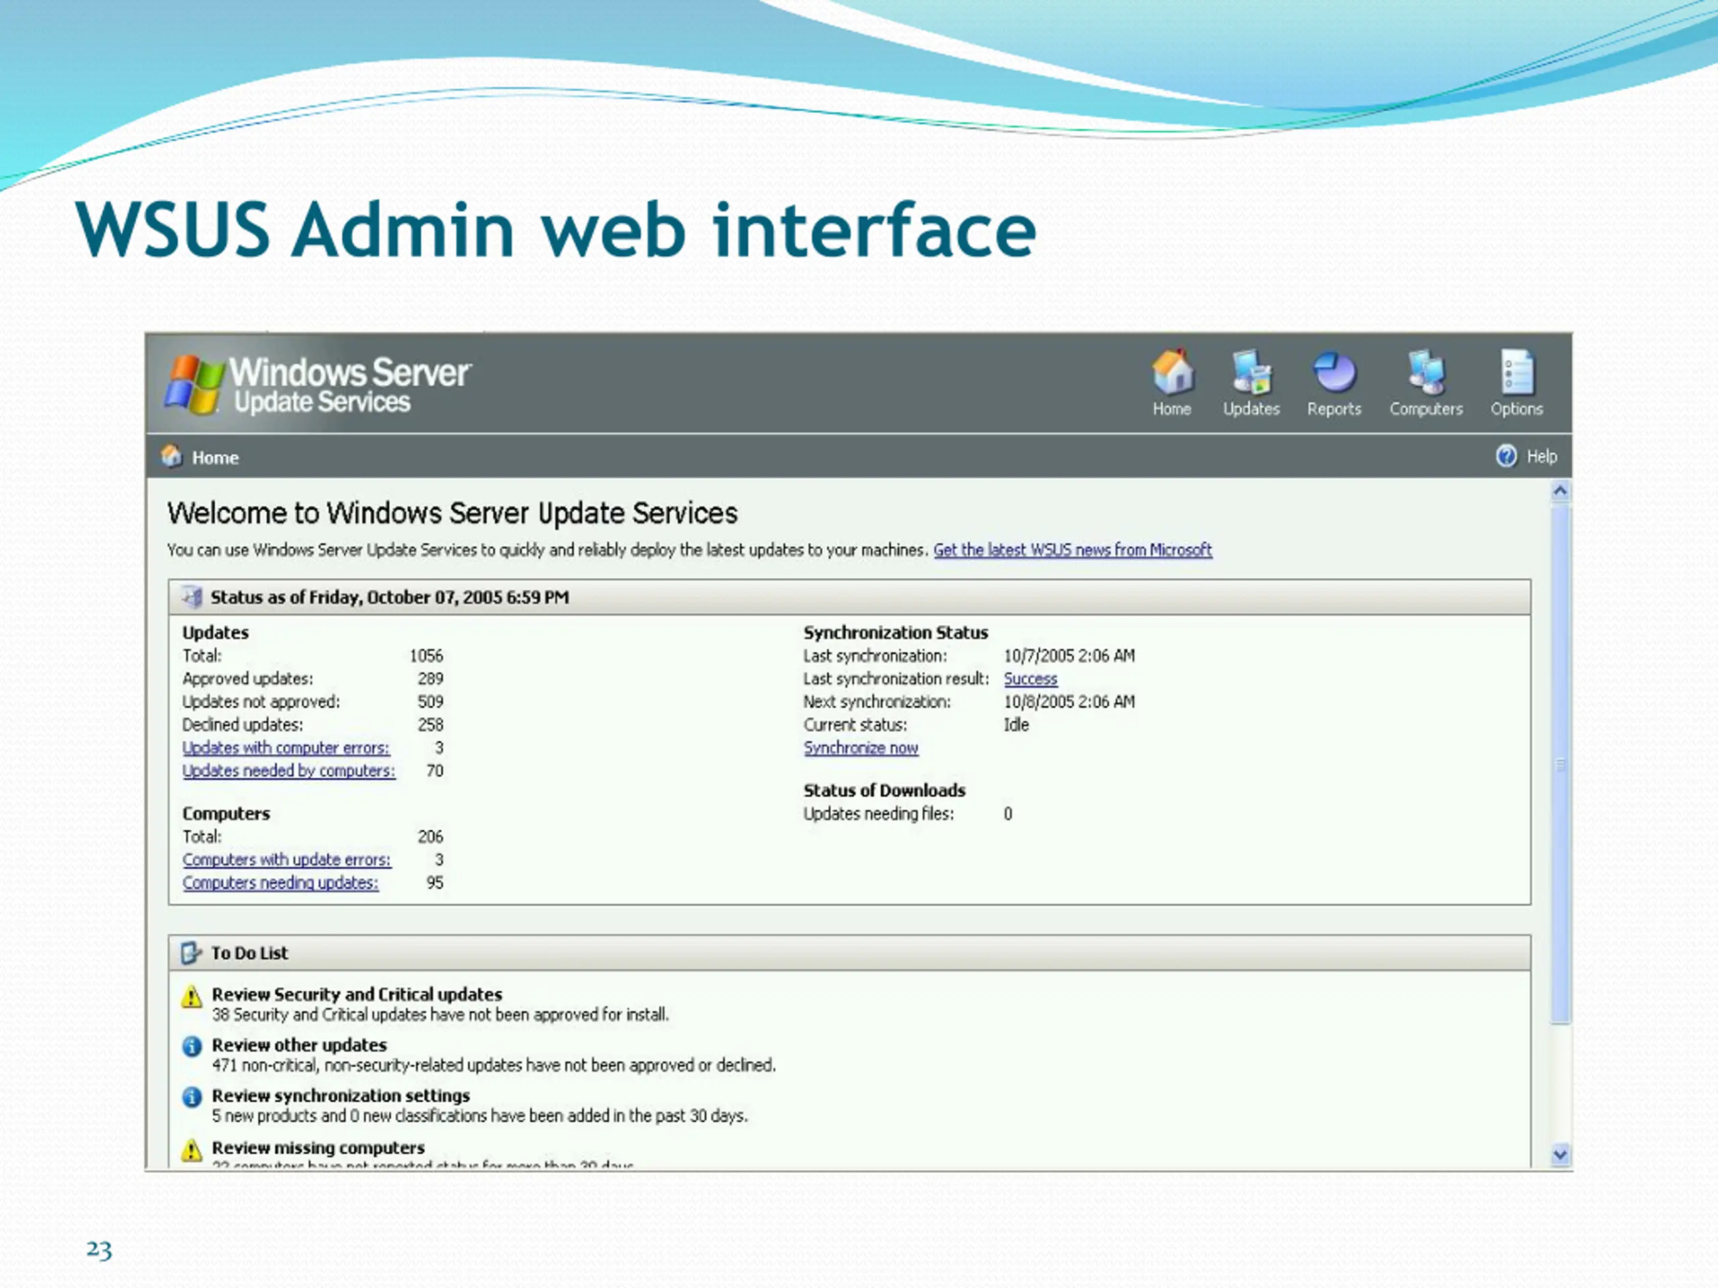
Task: Click the To Do List header icon
Action: pos(191,953)
